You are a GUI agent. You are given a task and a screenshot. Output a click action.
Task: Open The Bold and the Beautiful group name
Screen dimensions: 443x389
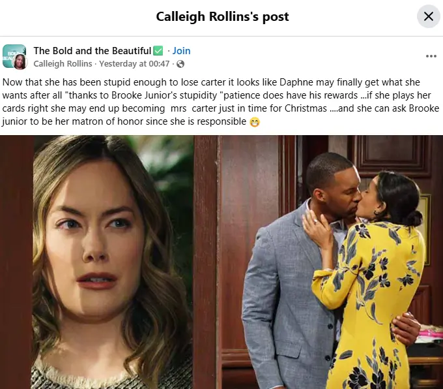[93, 51]
